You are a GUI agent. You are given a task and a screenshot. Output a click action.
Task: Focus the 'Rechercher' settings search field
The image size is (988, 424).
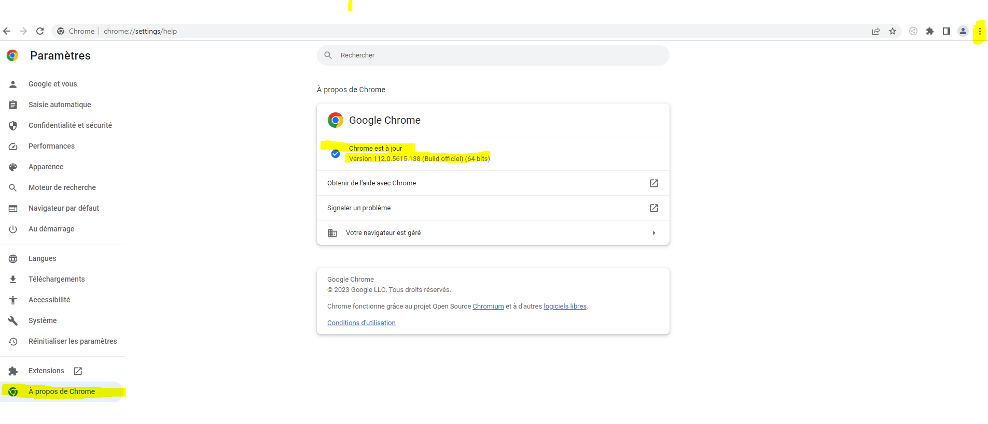tap(493, 55)
